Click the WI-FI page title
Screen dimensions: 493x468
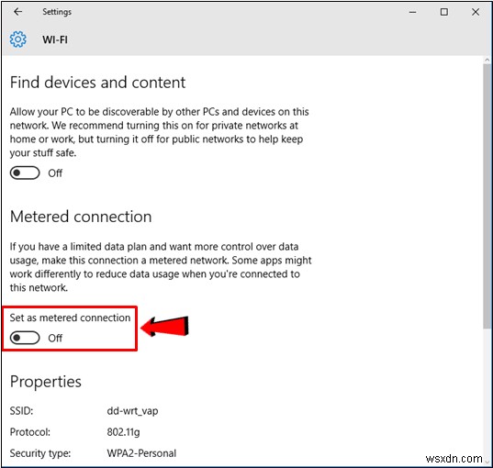[x=55, y=39]
